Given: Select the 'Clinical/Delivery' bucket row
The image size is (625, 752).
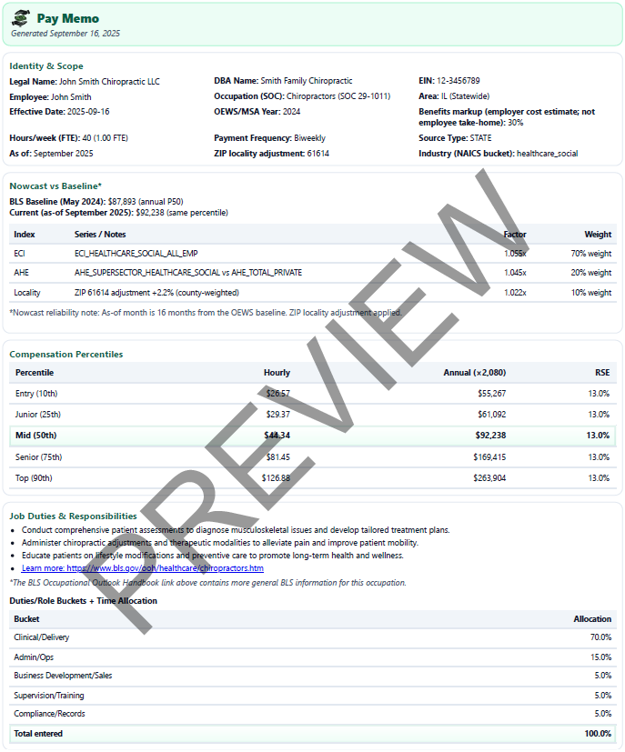Looking at the screenshot, I should (x=312, y=637).
